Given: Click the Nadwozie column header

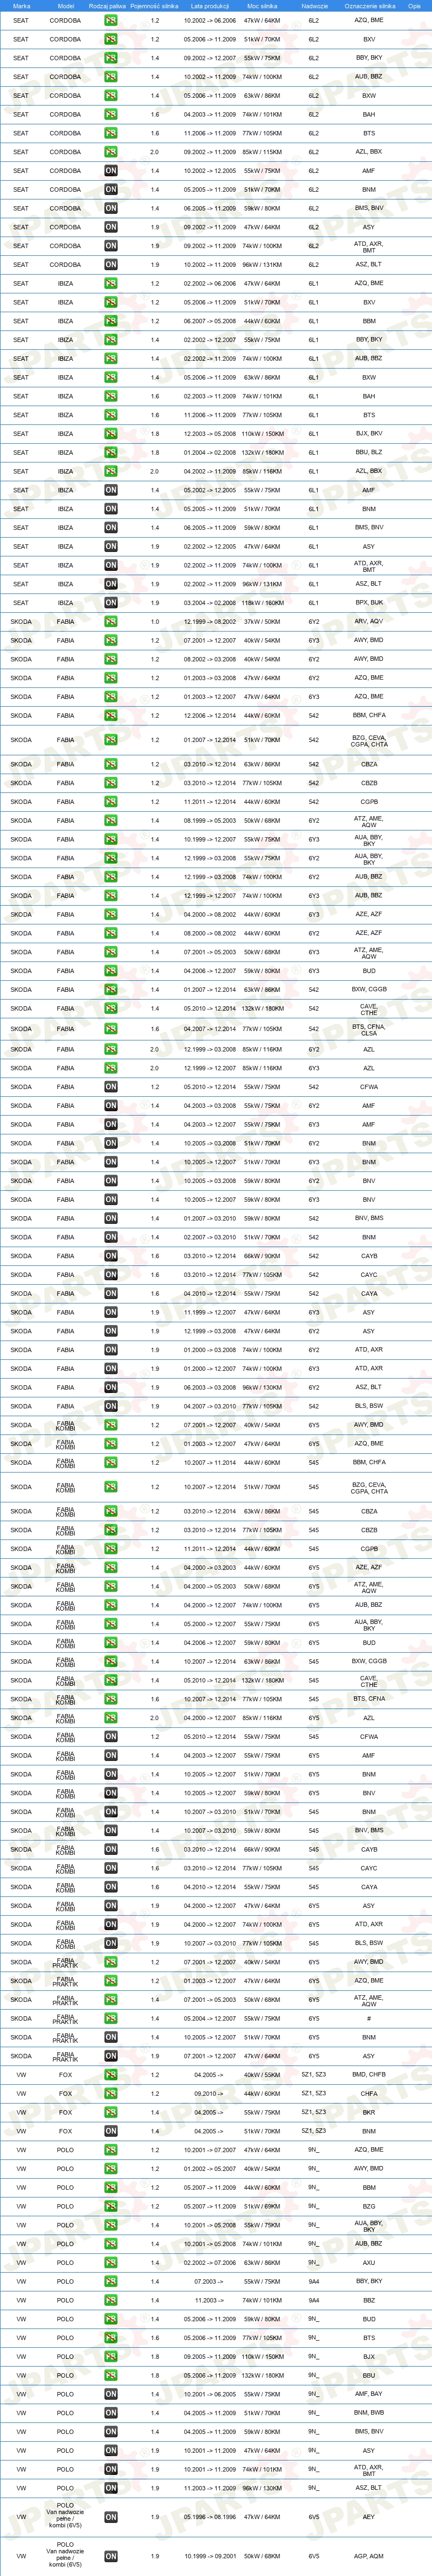Looking at the screenshot, I should [314, 6].
